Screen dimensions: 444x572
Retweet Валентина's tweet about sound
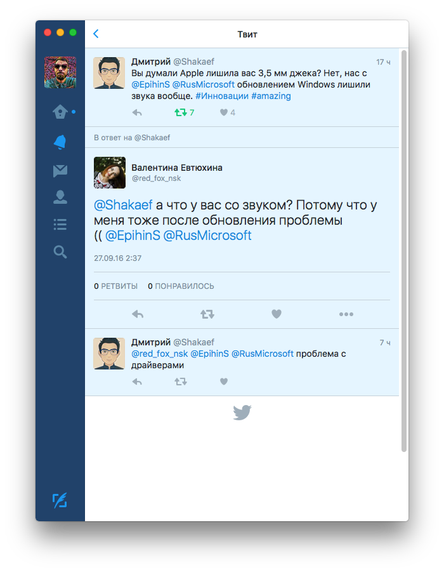coord(207,314)
